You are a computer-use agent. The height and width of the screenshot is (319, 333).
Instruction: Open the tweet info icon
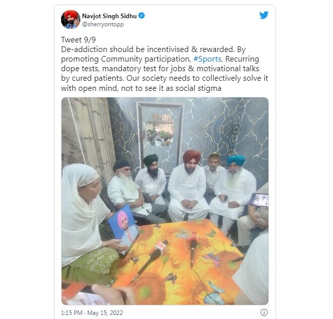pyautogui.click(x=264, y=312)
